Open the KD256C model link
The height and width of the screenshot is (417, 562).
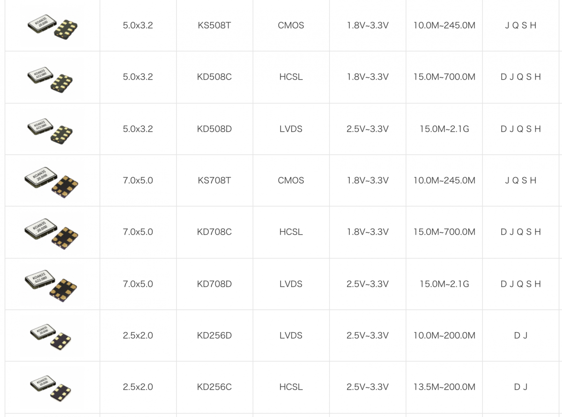(214, 387)
